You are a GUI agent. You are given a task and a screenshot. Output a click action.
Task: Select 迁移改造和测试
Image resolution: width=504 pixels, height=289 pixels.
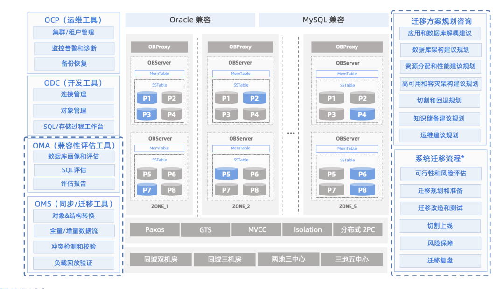point(441,208)
